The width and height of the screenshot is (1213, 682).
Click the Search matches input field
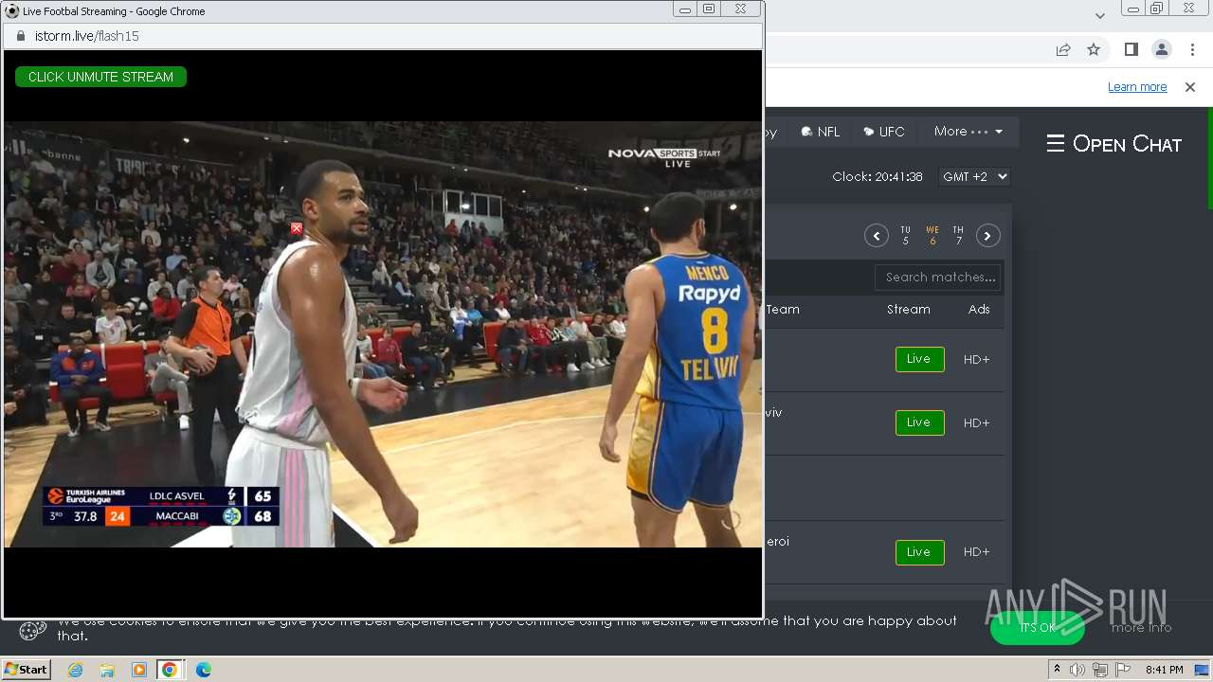click(938, 278)
